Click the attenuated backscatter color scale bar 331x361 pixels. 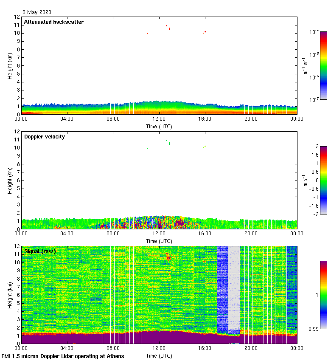323,65
